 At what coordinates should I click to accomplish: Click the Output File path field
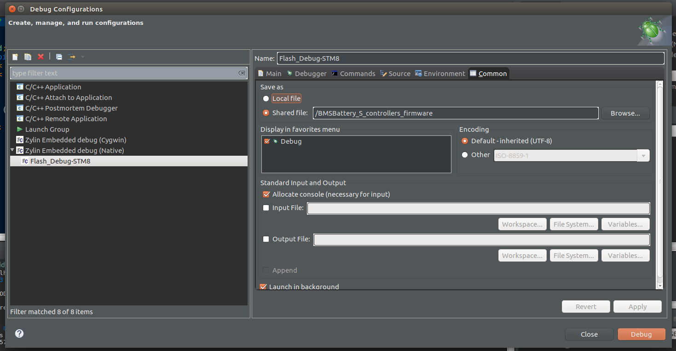482,240
